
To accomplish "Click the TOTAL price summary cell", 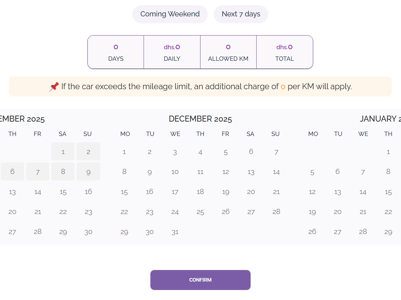I will (285, 52).
